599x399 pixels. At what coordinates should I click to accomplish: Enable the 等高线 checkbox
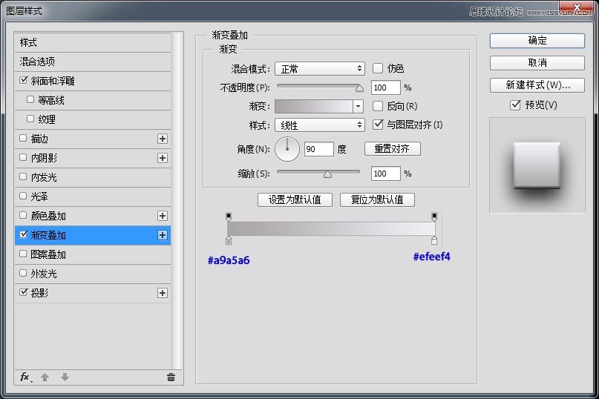30,99
